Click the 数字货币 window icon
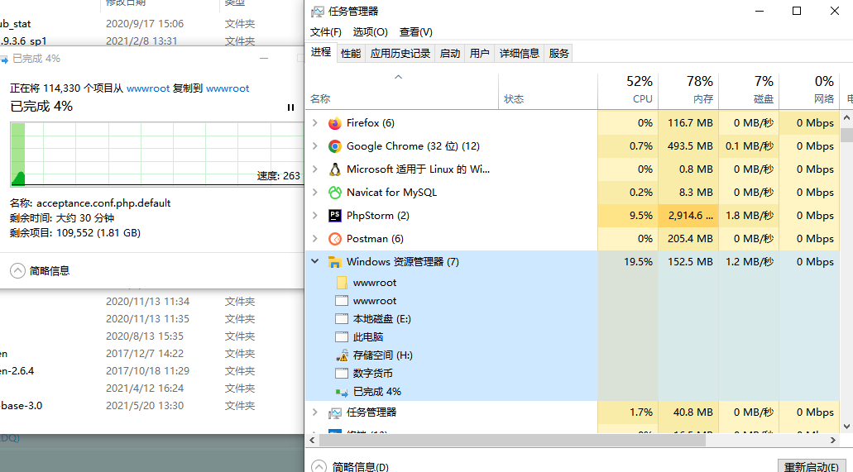The height and width of the screenshot is (472, 853). click(342, 374)
